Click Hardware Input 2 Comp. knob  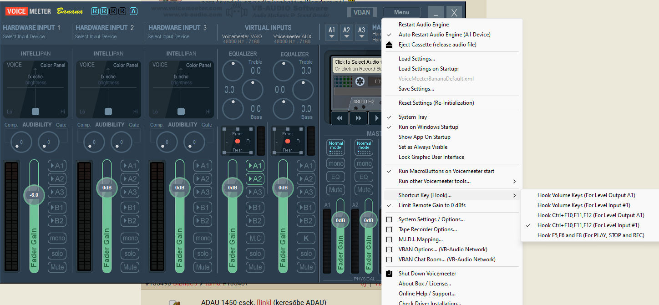coord(94,142)
